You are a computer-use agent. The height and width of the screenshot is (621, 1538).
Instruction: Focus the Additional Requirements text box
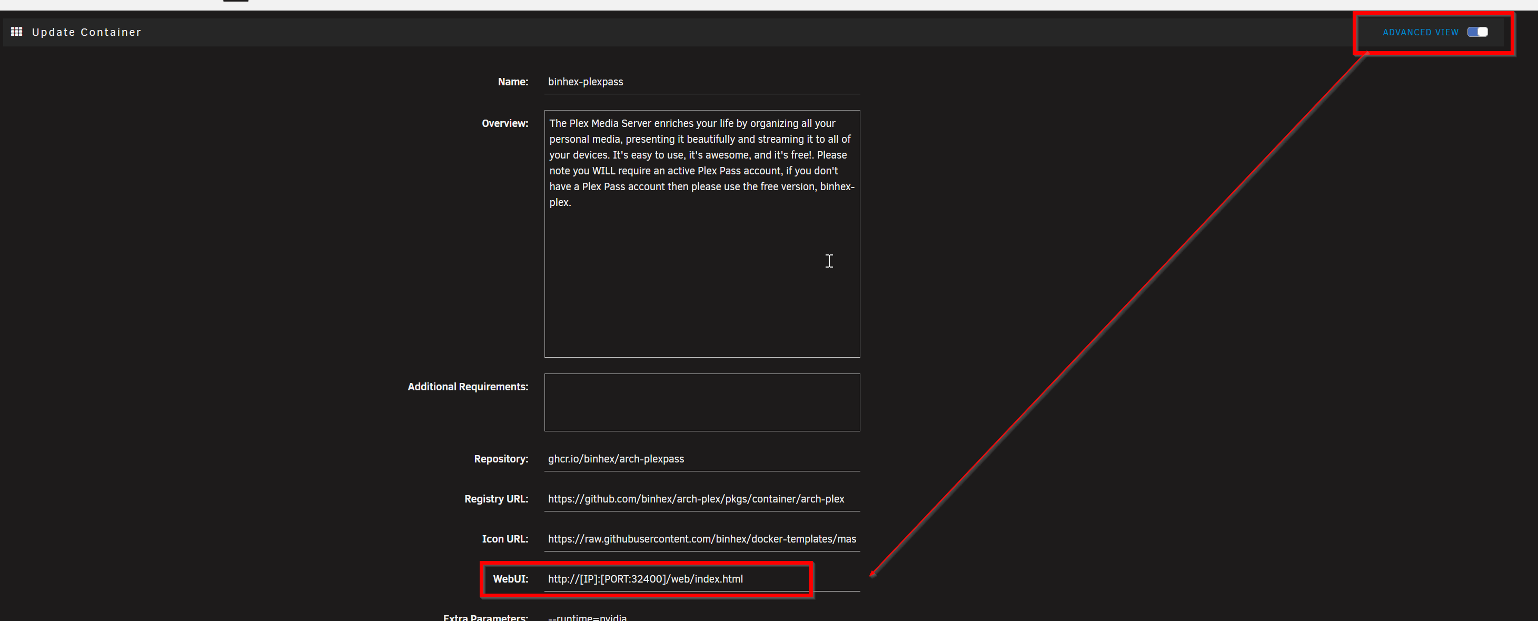pyautogui.click(x=701, y=402)
